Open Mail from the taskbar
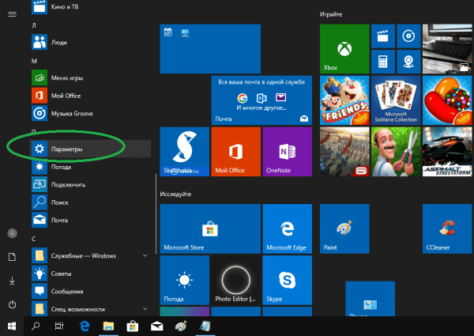 pos(157,327)
